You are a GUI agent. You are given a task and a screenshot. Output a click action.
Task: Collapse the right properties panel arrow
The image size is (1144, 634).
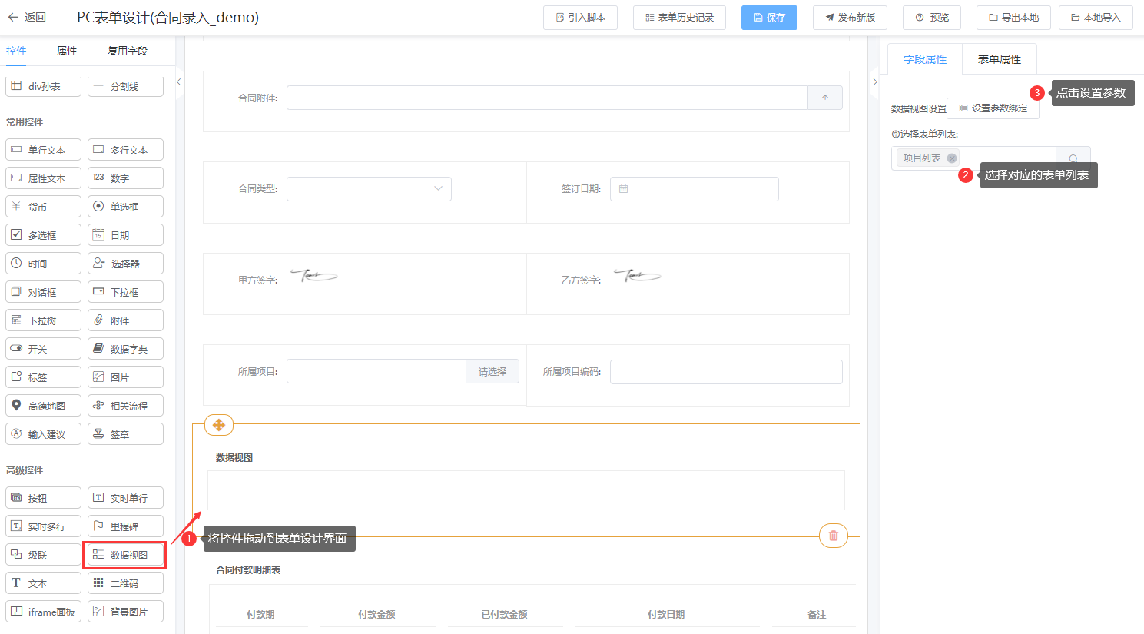tap(874, 81)
